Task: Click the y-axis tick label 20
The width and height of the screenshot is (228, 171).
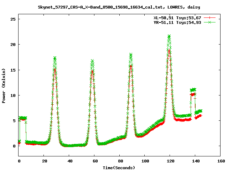Action: (x=13, y=45)
